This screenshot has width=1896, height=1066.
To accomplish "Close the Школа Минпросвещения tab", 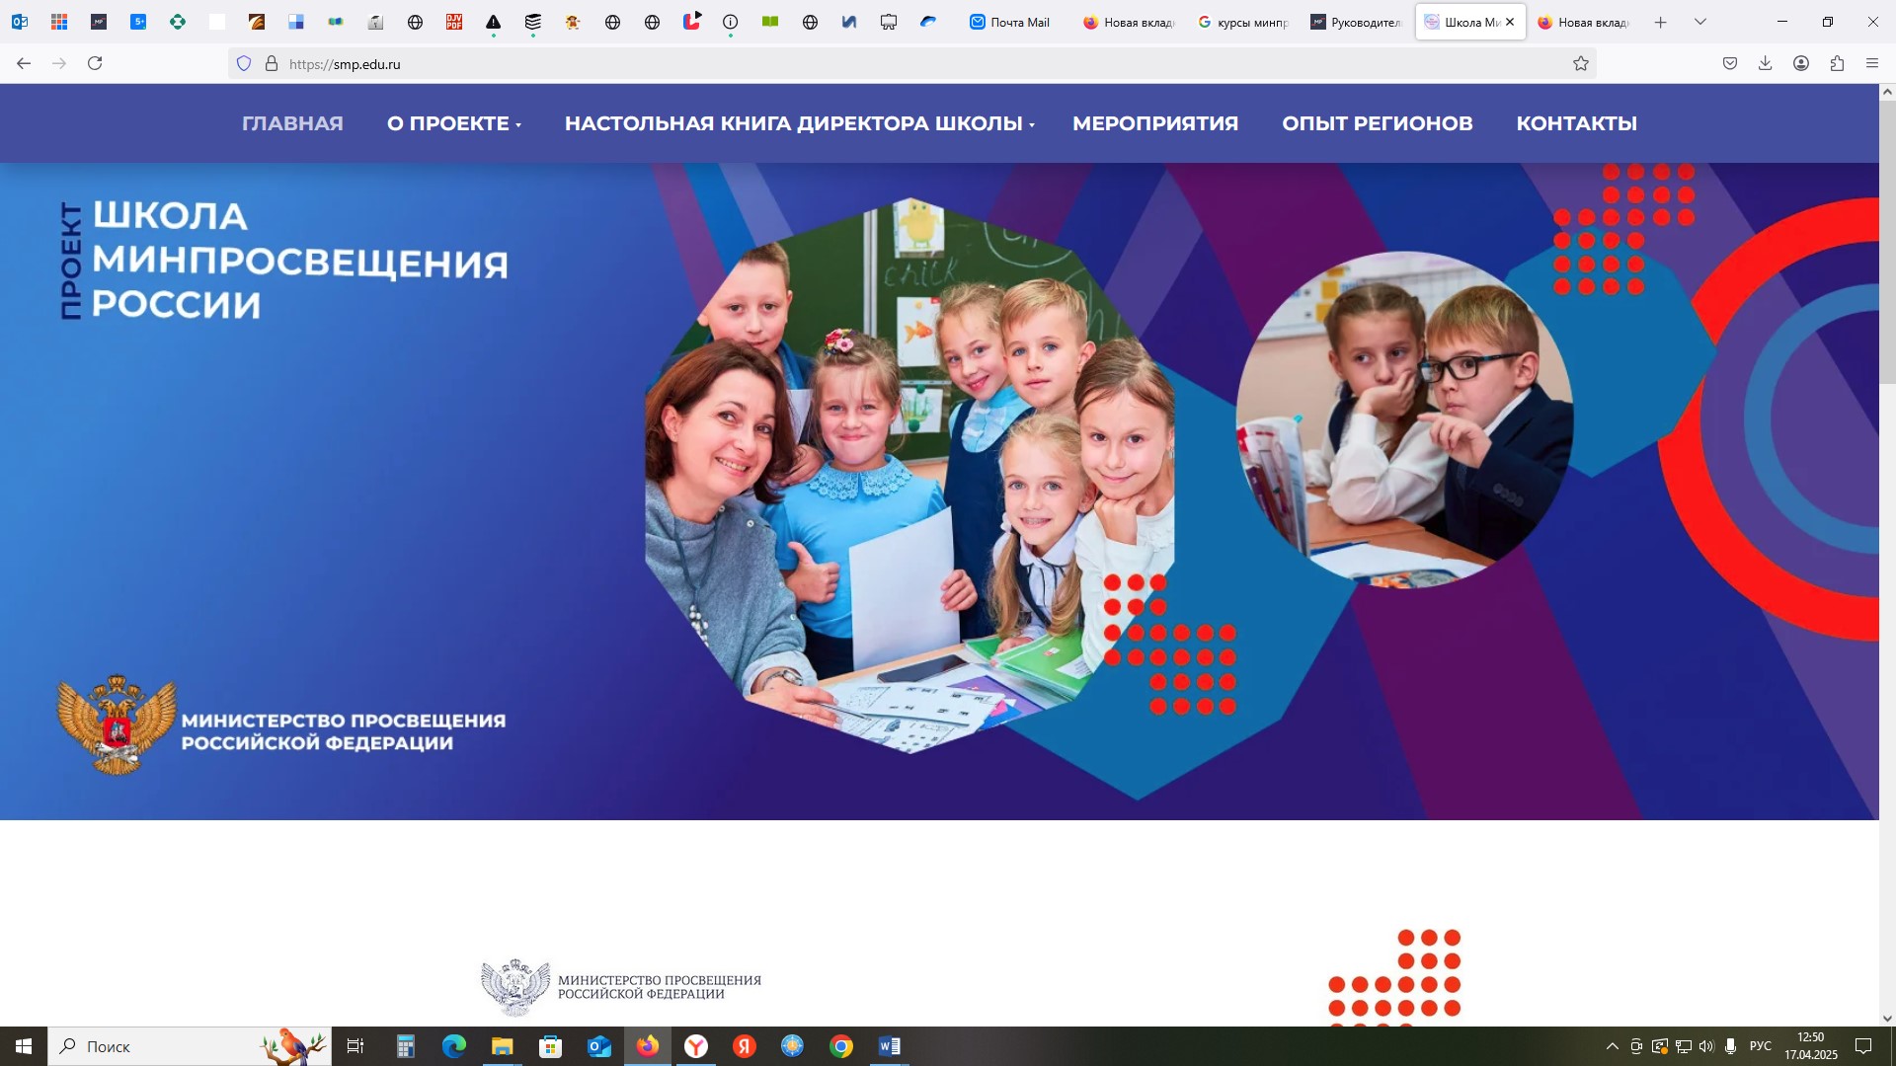I will point(1510,22).
